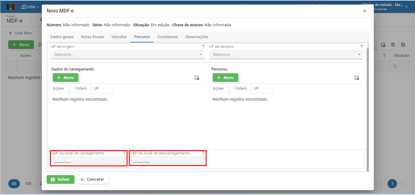Switch to the Observações tab
Image resolution: width=415 pixels, height=195 pixels.
[x=197, y=37]
